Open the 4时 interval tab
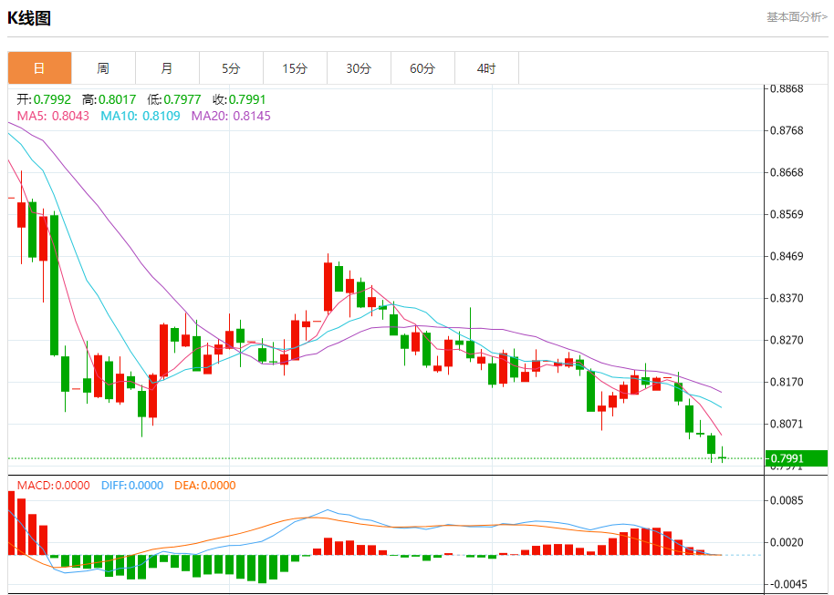The height and width of the screenshot is (595, 834). (x=486, y=68)
